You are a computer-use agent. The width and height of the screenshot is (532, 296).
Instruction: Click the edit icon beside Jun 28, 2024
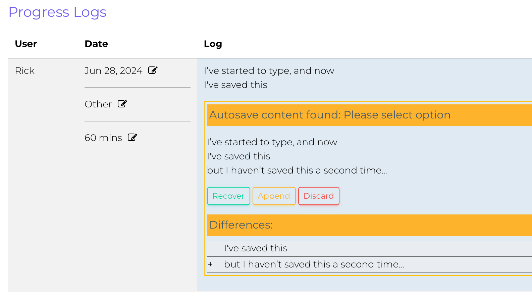click(153, 70)
